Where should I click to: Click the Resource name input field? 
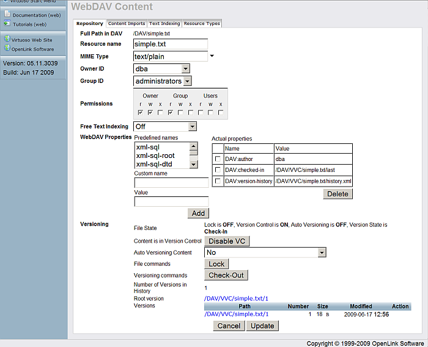click(171, 45)
